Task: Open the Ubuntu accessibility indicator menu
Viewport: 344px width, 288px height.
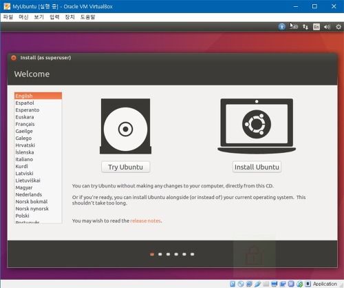Action: 282,27
